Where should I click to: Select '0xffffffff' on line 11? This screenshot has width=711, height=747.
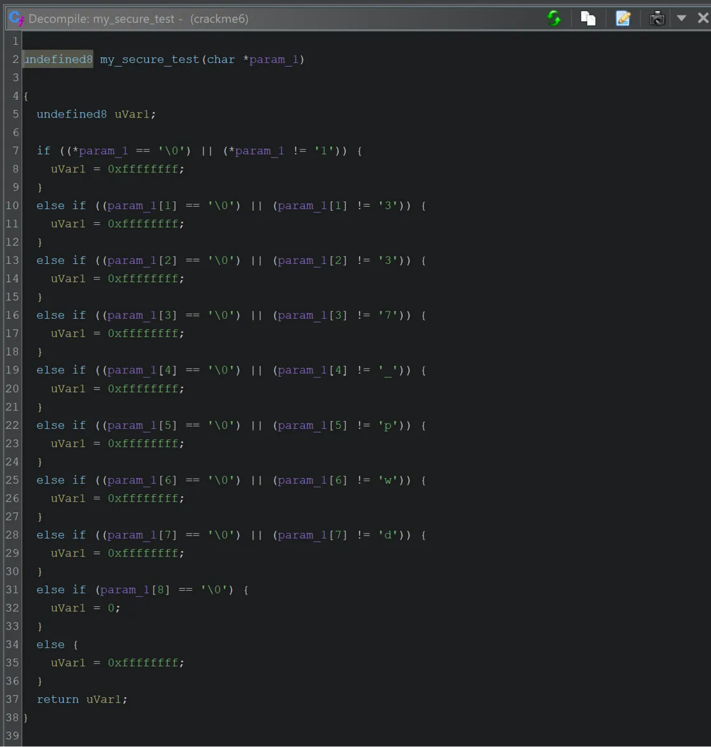[142, 223]
